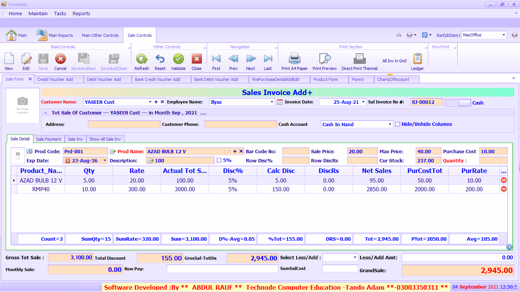Toggle the Cash switch
The height and width of the screenshot is (292, 520).
458,103
